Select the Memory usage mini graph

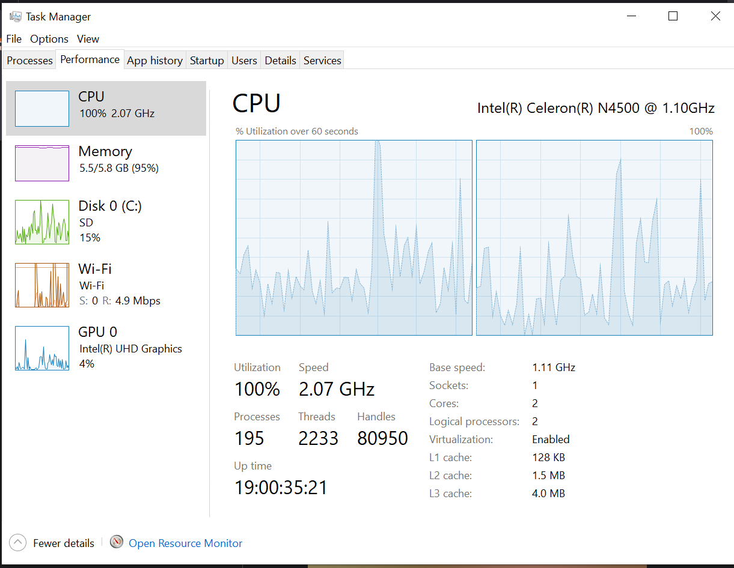42,163
